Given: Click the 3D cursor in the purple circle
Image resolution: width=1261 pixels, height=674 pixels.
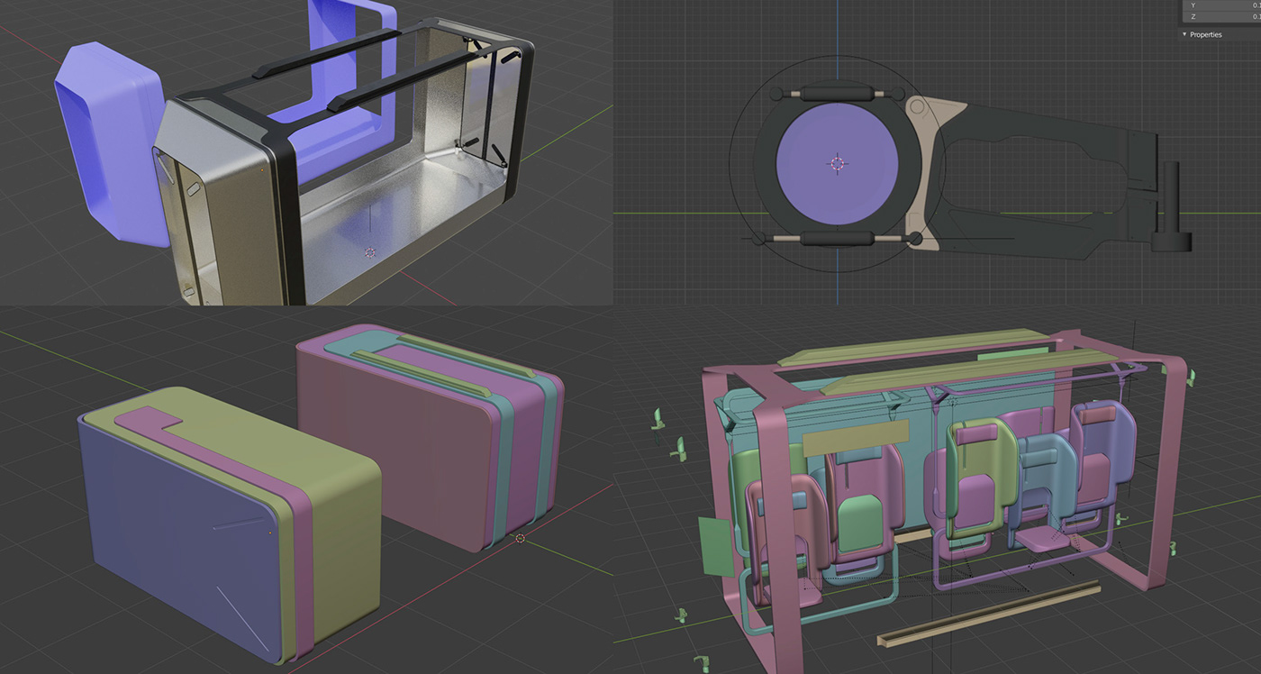Looking at the screenshot, I should [838, 163].
